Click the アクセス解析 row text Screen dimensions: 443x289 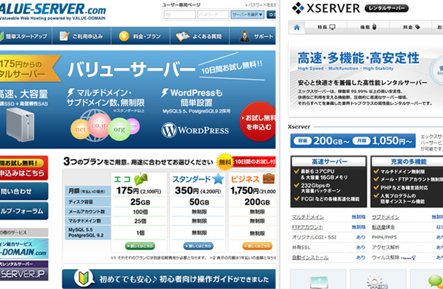pyautogui.click(x=386, y=248)
